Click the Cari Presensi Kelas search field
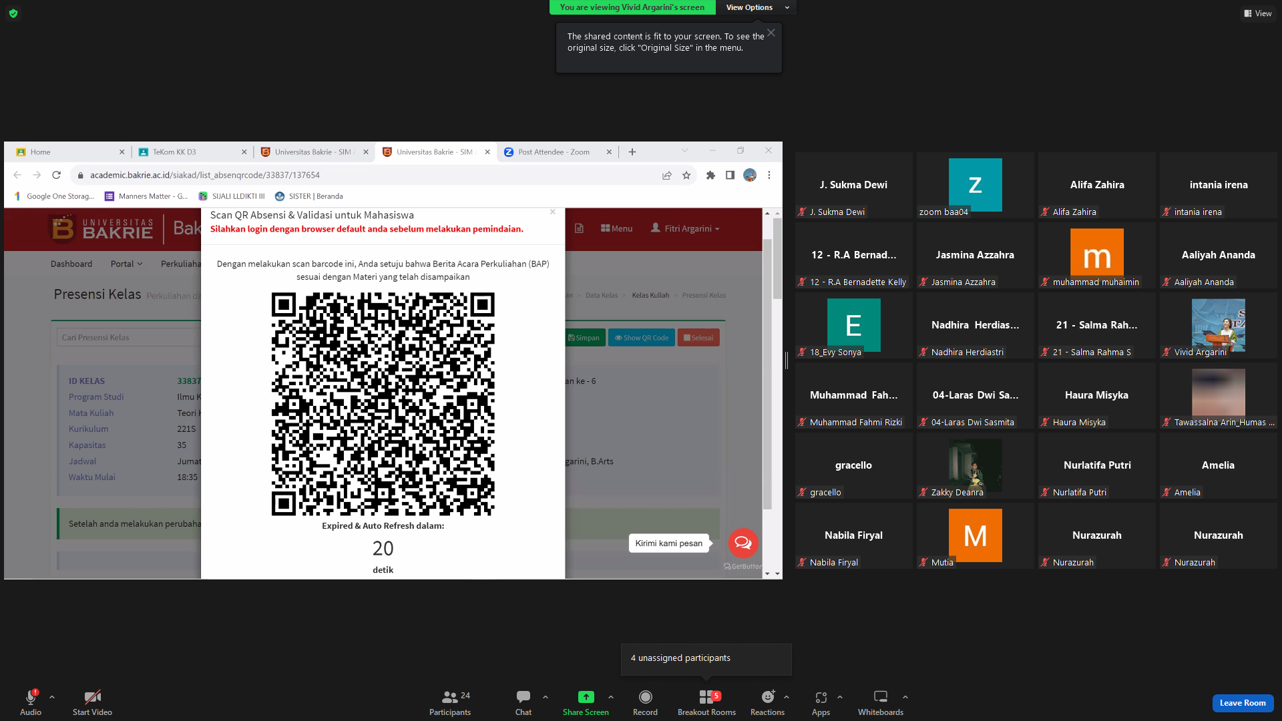The image size is (1282, 721). pyautogui.click(x=129, y=337)
